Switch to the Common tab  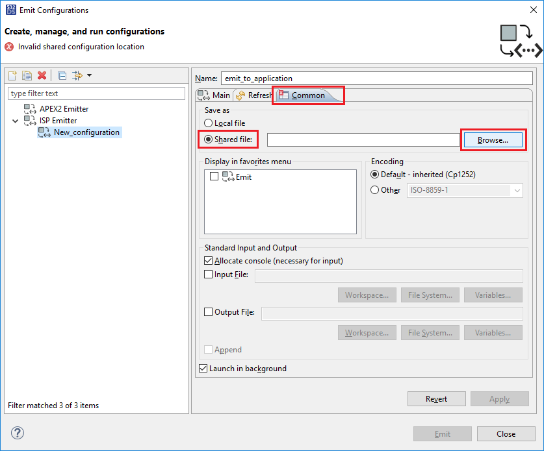pos(308,95)
